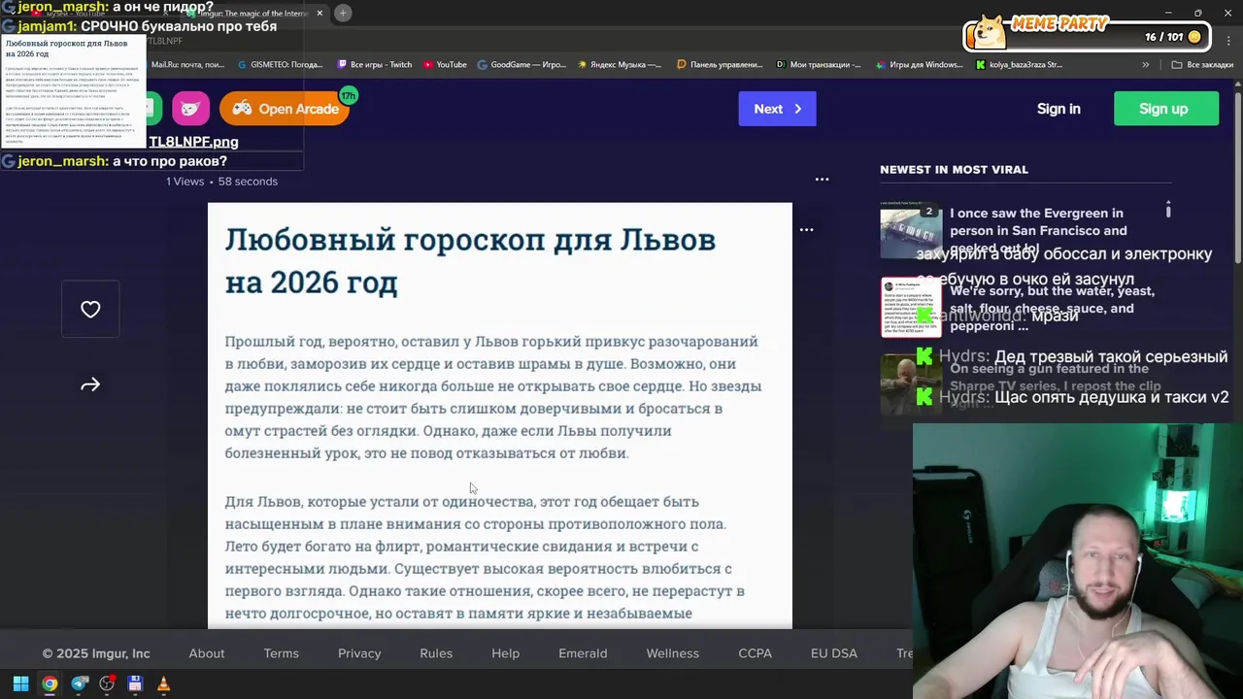Open Панель управления bookmark
This screenshot has width=1243, height=699.
coord(720,65)
